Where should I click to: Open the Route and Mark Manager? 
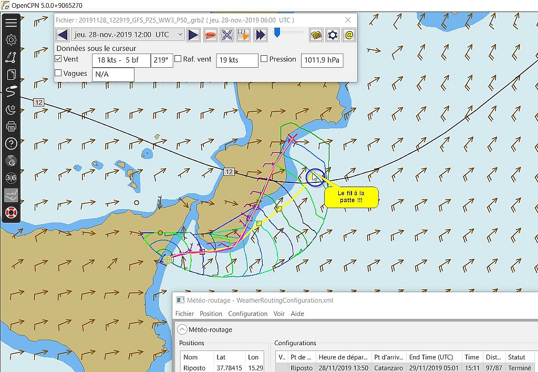[11, 75]
